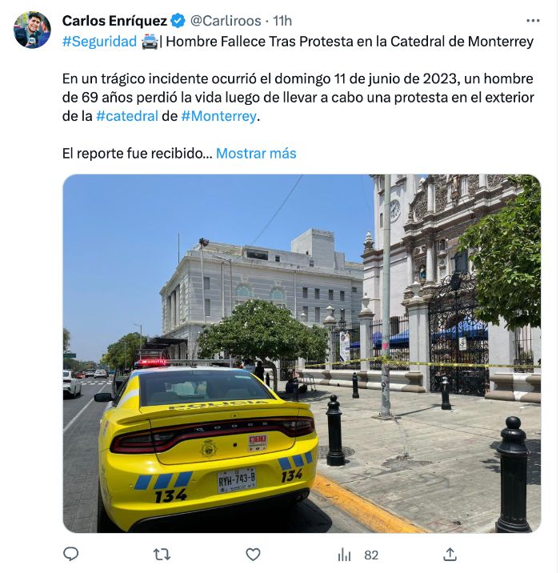
Task: Open the 11h timestamp permalink
Action: tap(282, 21)
